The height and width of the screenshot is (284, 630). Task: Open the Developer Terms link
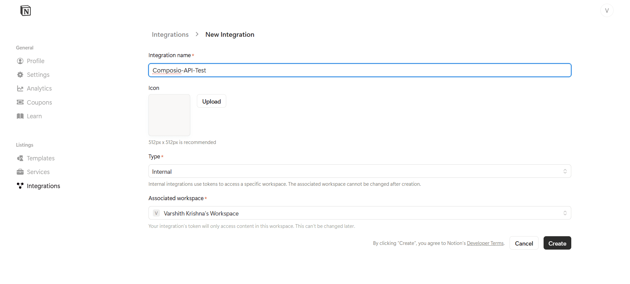pyautogui.click(x=485, y=243)
